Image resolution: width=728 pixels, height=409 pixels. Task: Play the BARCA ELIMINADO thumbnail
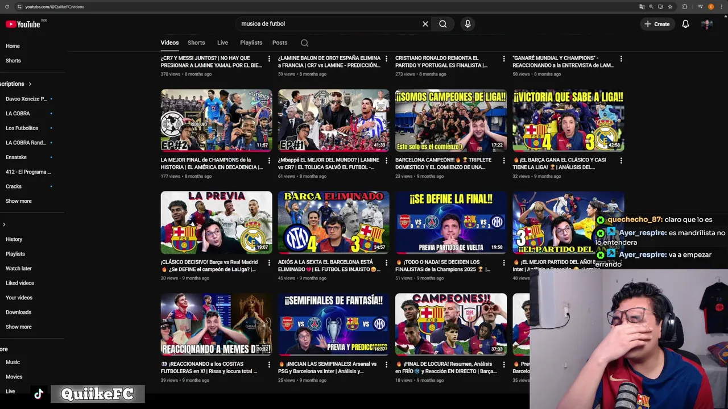(x=333, y=222)
